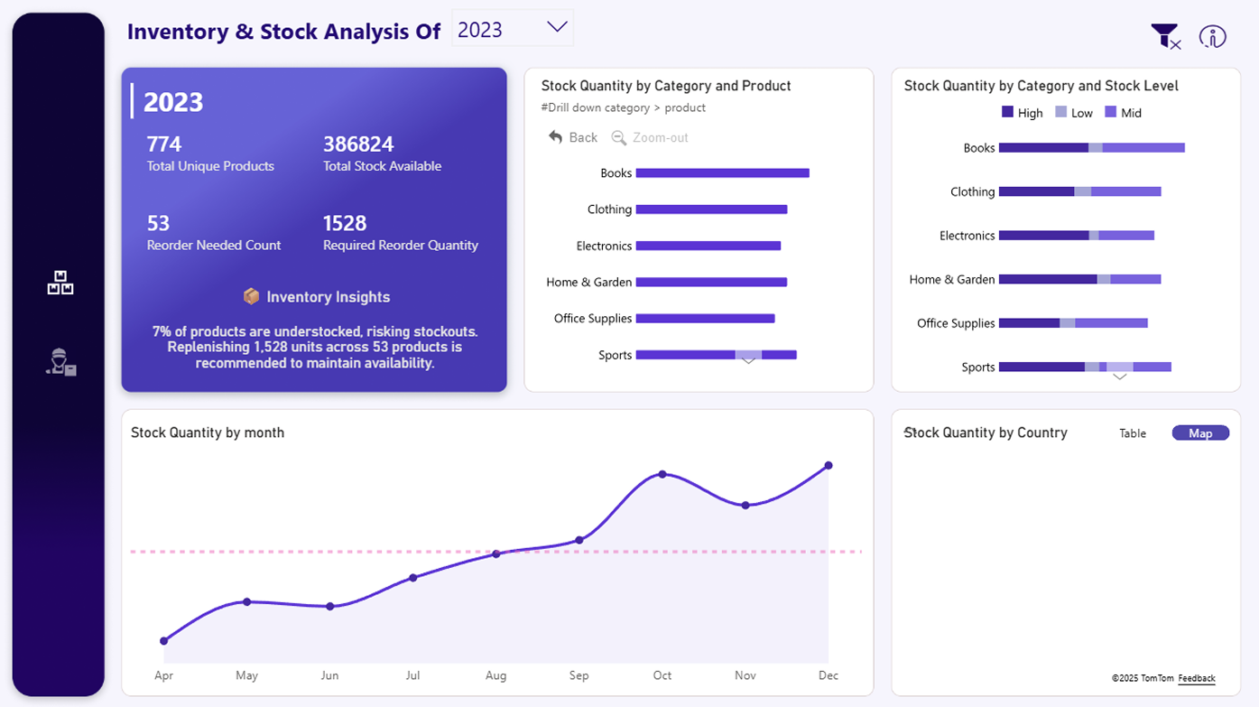
Task: Click the High legend color swatch
Action: 1007,113
